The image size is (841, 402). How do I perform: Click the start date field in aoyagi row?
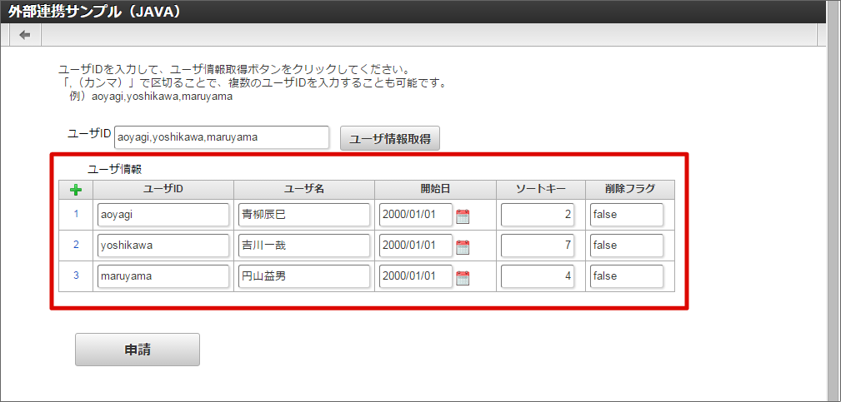415,215
